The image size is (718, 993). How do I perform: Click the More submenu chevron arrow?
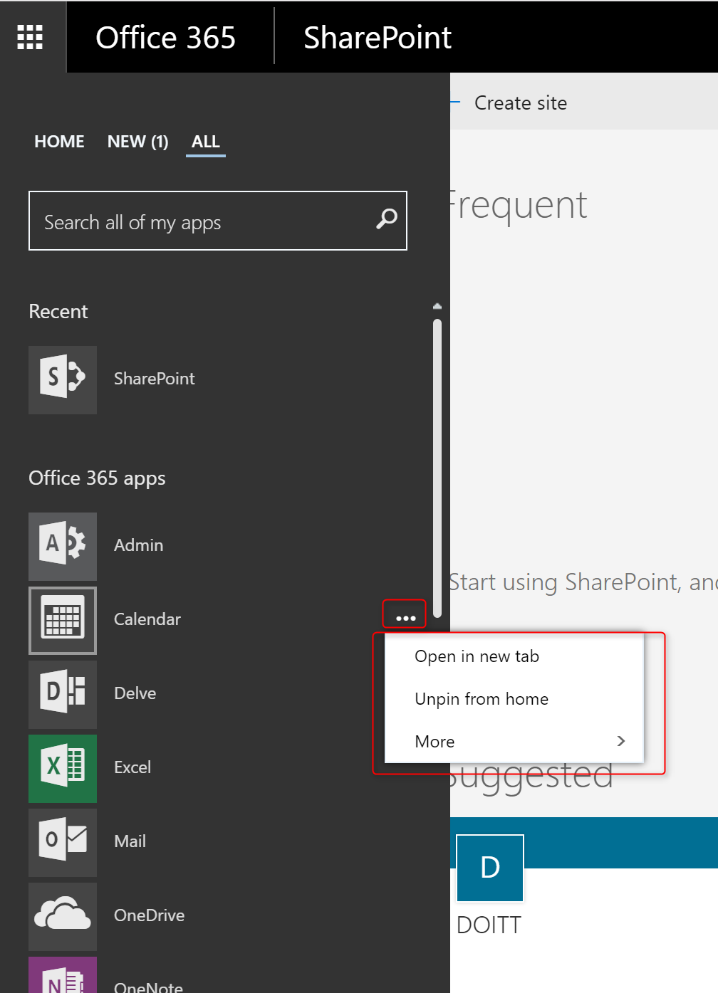tap(621, 741)
